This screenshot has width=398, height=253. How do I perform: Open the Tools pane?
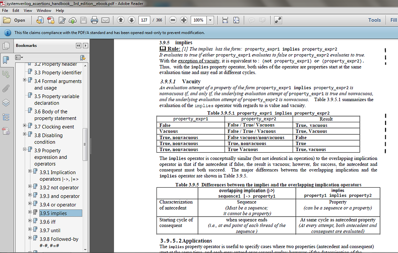pos(374,20)
